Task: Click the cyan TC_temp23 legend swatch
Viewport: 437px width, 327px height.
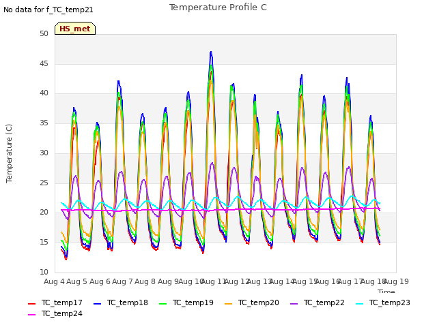Action: point(360,304)
